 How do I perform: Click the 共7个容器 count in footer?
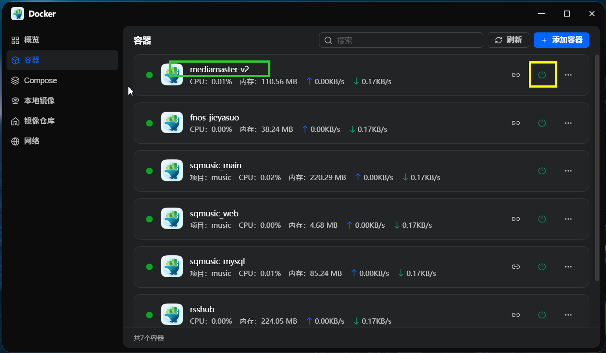149,338
